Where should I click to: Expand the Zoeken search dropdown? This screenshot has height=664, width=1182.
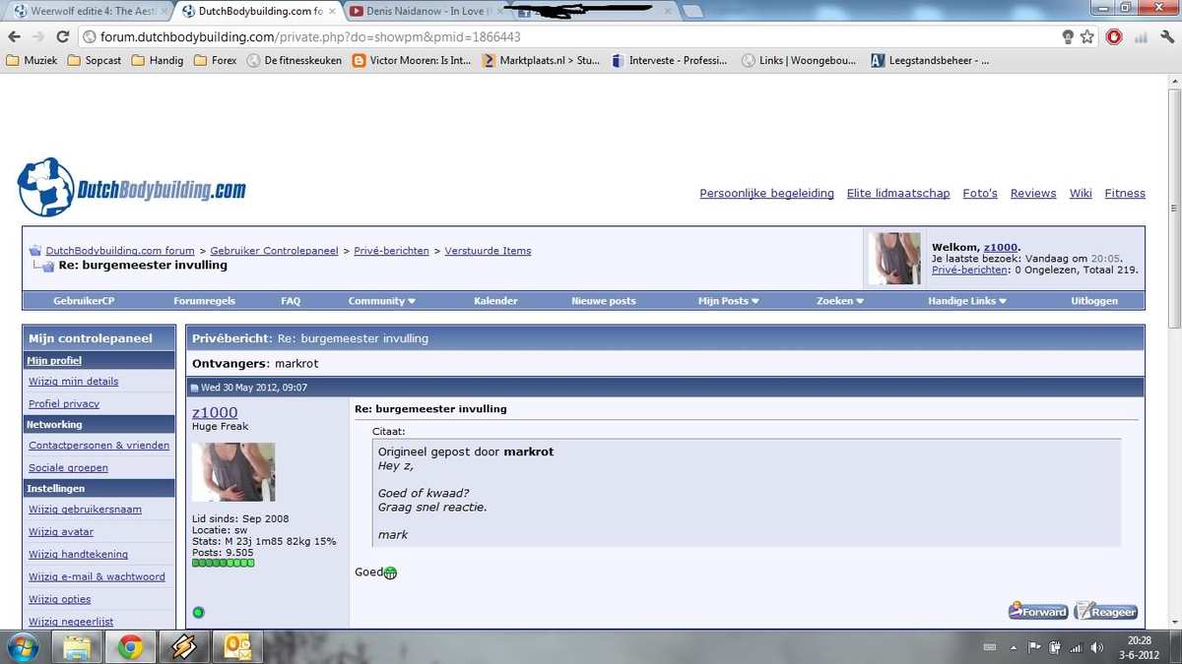[x=839, y=301]
